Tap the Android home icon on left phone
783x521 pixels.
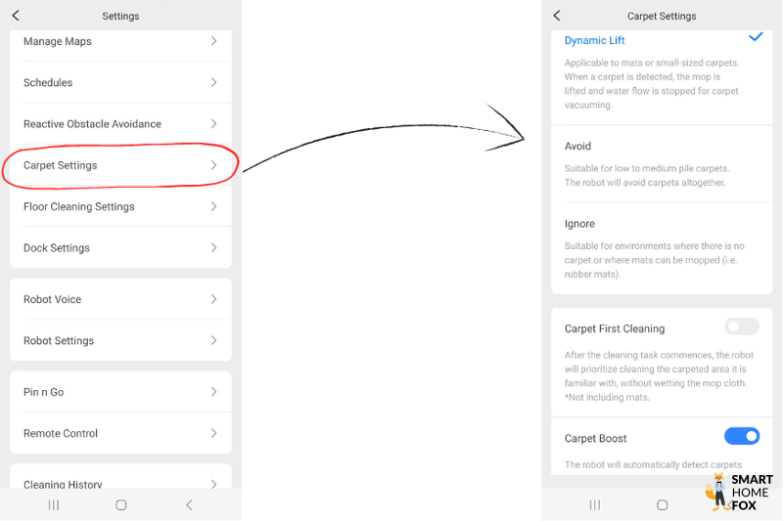120,504
